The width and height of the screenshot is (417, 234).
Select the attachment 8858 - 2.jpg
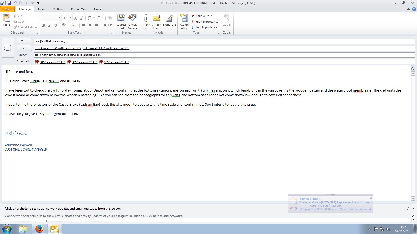(x=50, y=62)
